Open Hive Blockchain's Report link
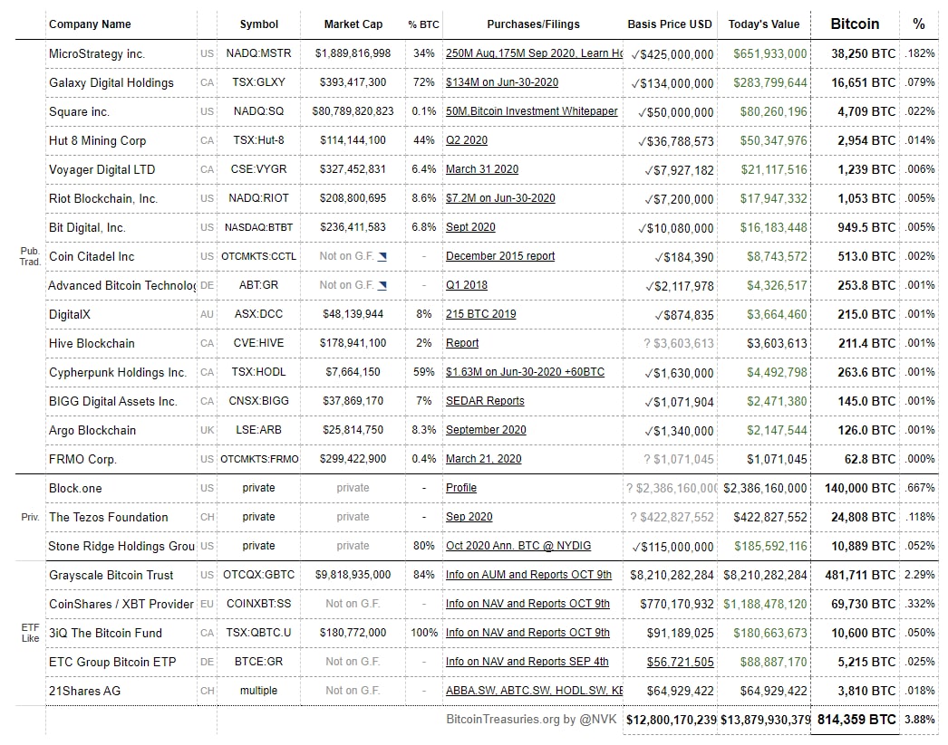This screenshot has width=948, height=745. pos(462,343)
